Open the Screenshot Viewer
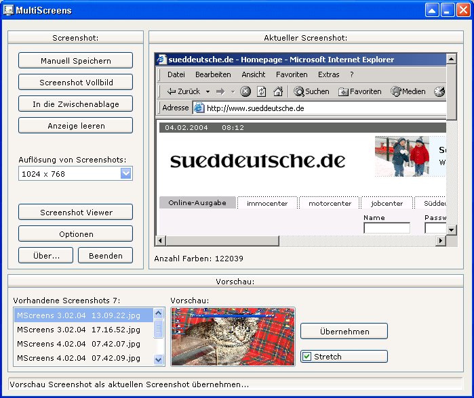 tap(75, 212)
